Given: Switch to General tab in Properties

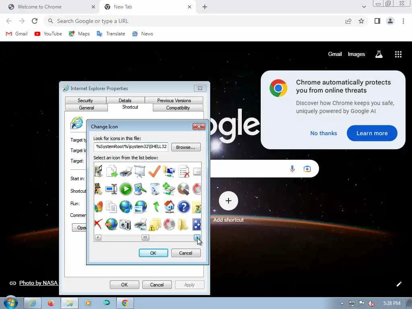Looking at the screenshot, I should 86,108.
